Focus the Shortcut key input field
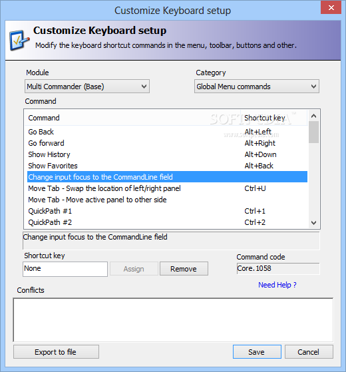 (x=65, y=269)
